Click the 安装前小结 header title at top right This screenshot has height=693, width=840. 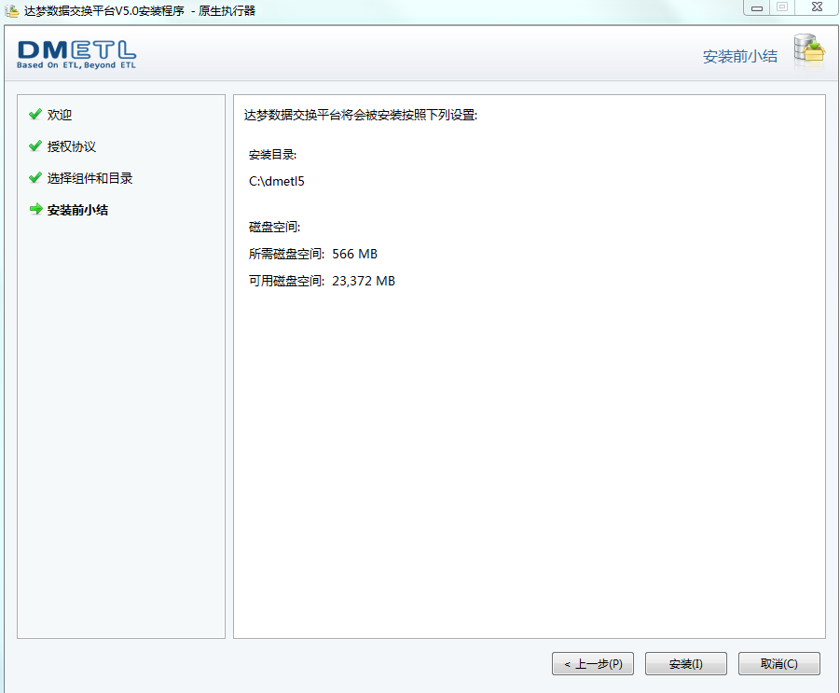pos(740,56)
